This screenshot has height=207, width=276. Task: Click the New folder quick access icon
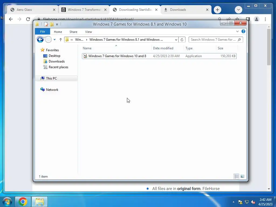click(52, 24)
